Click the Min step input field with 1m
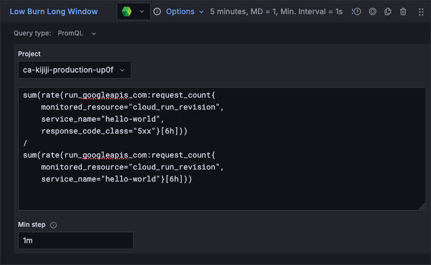 [x=75, y=240]
